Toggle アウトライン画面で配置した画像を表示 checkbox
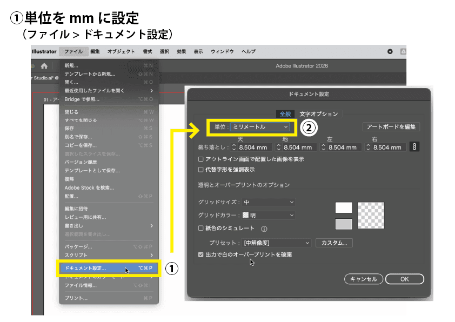 tap(200, 159)
